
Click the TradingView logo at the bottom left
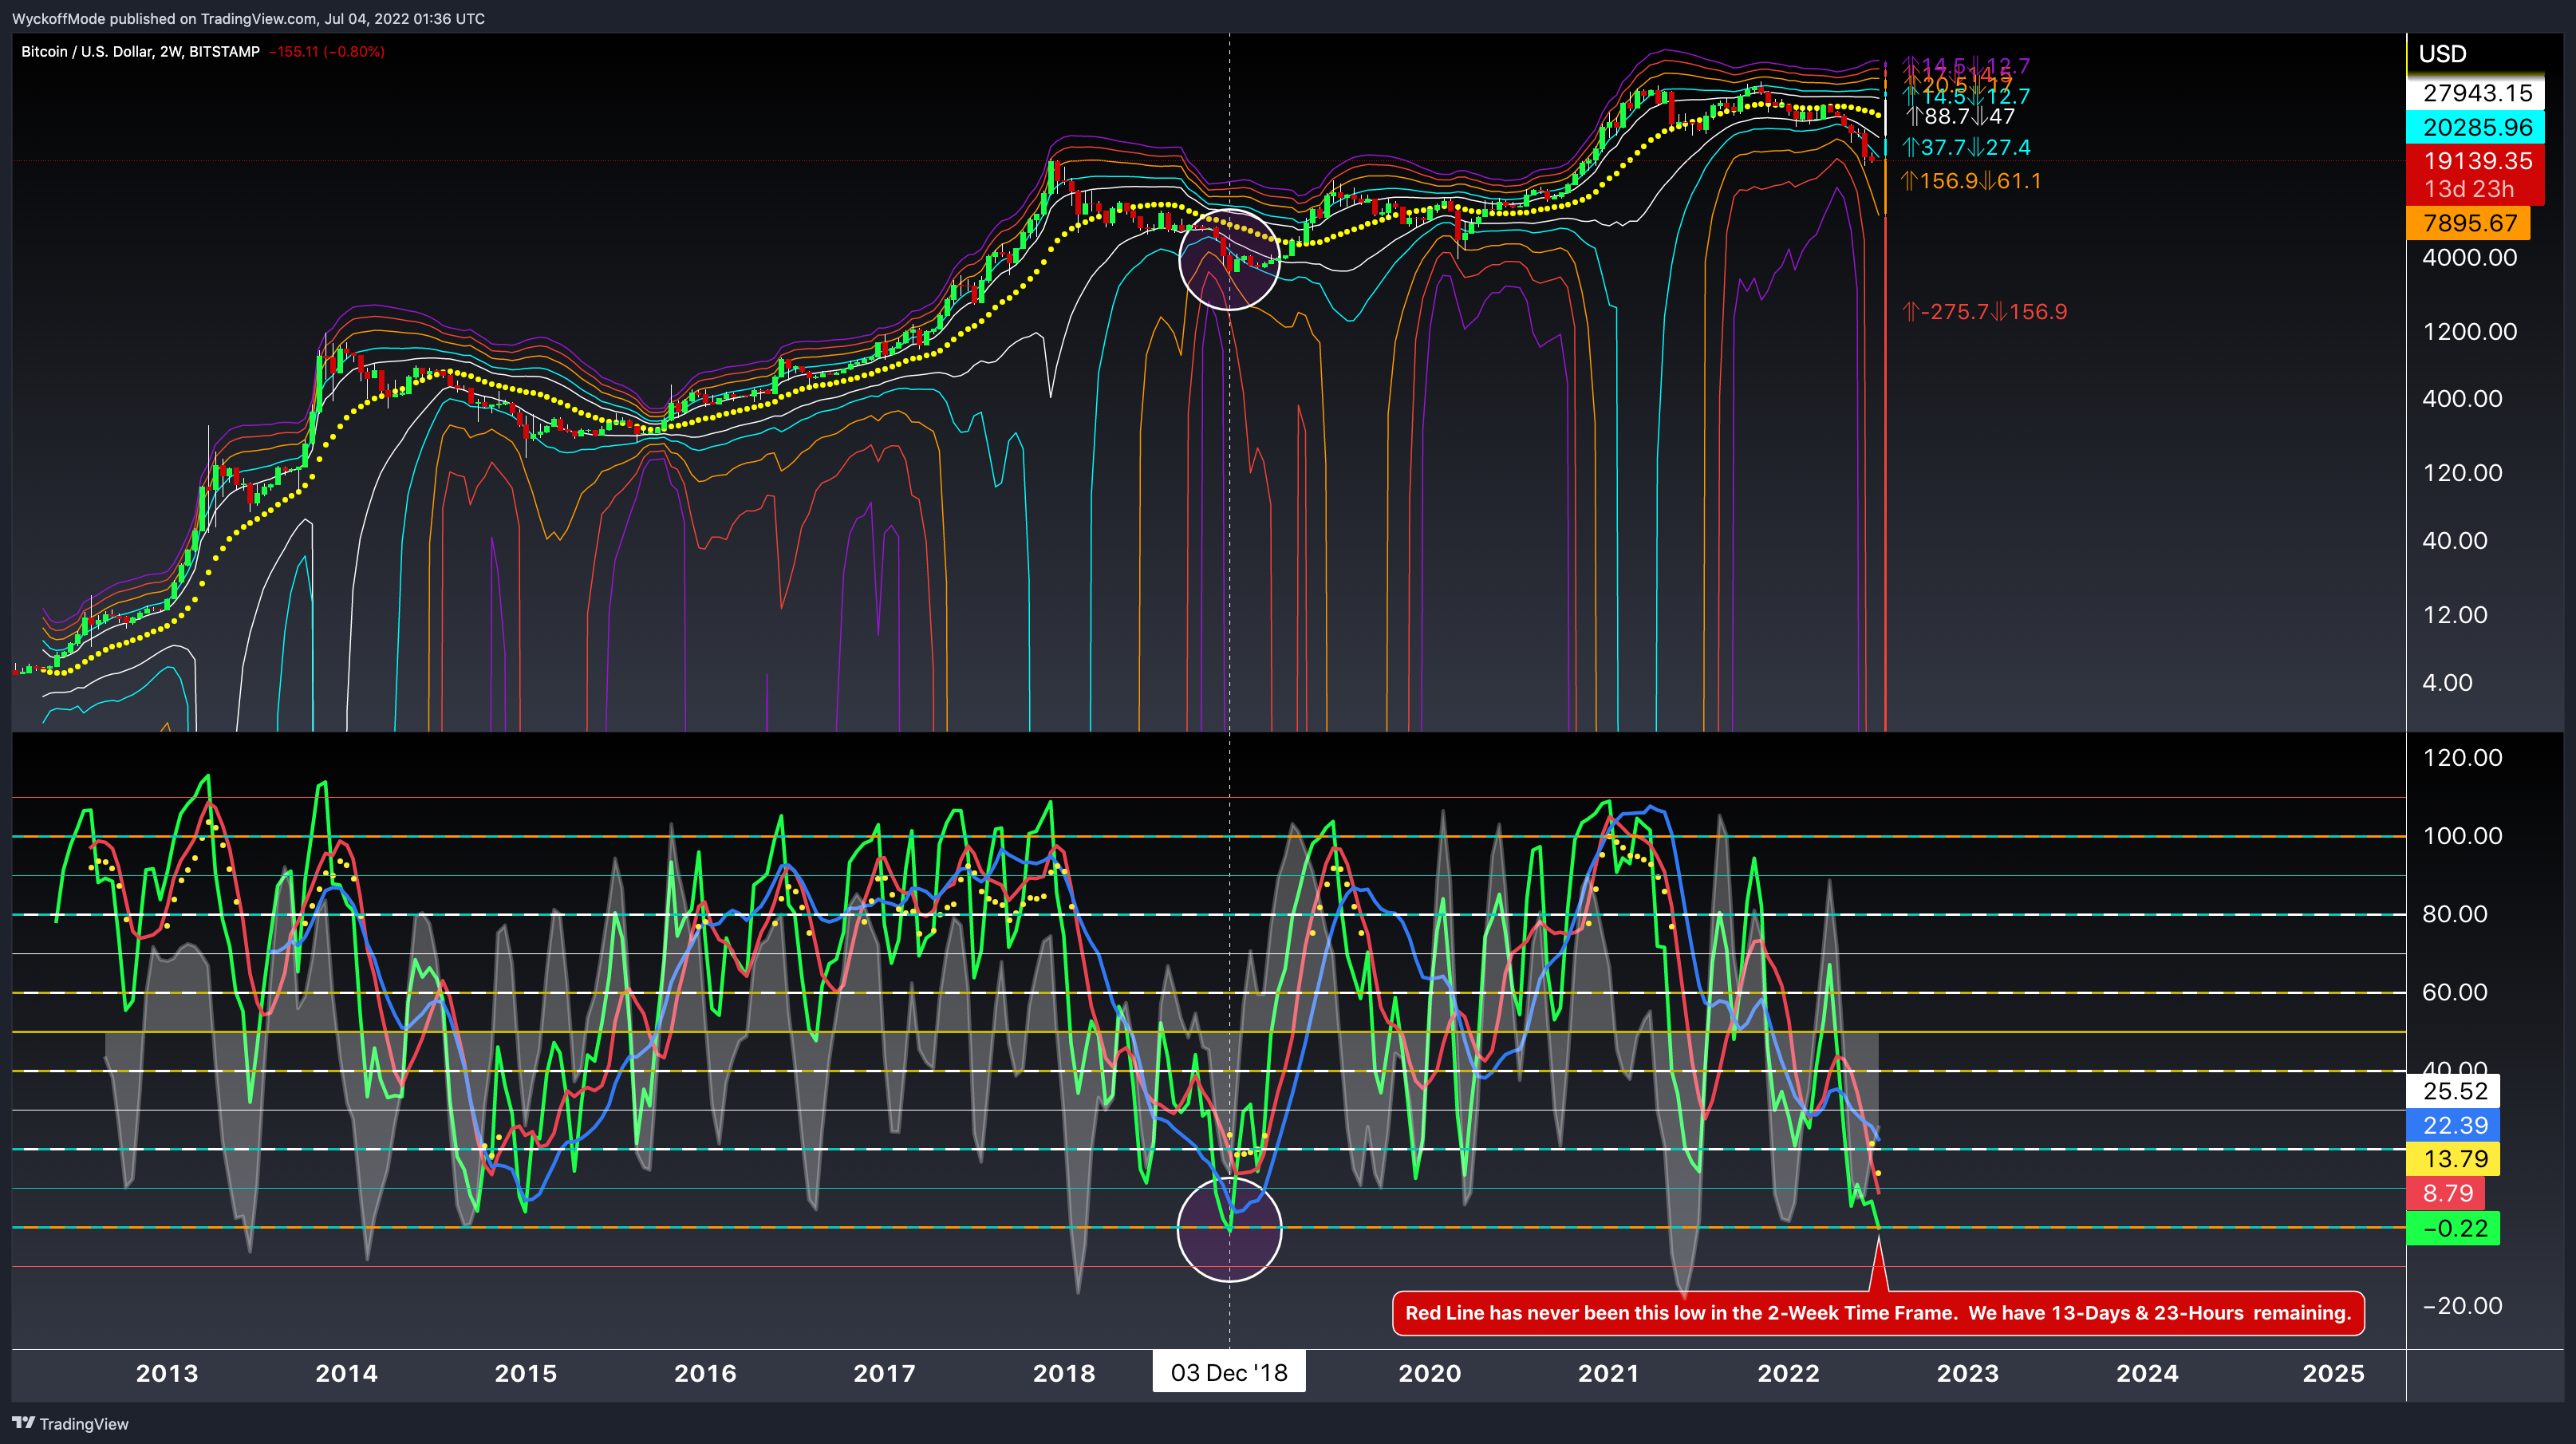pos(70,1423)
